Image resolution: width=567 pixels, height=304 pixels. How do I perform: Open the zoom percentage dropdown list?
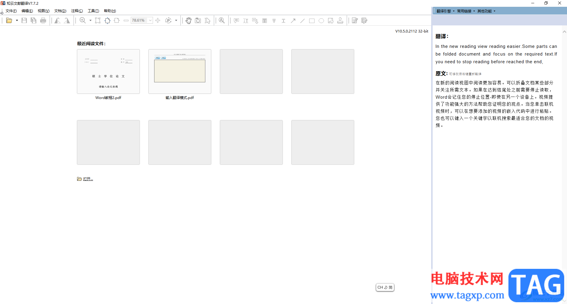click(150, 20)
